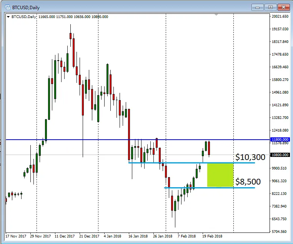Close the BTCUSD chart window
Screen dimensions: 293x244
coord(283,7)
